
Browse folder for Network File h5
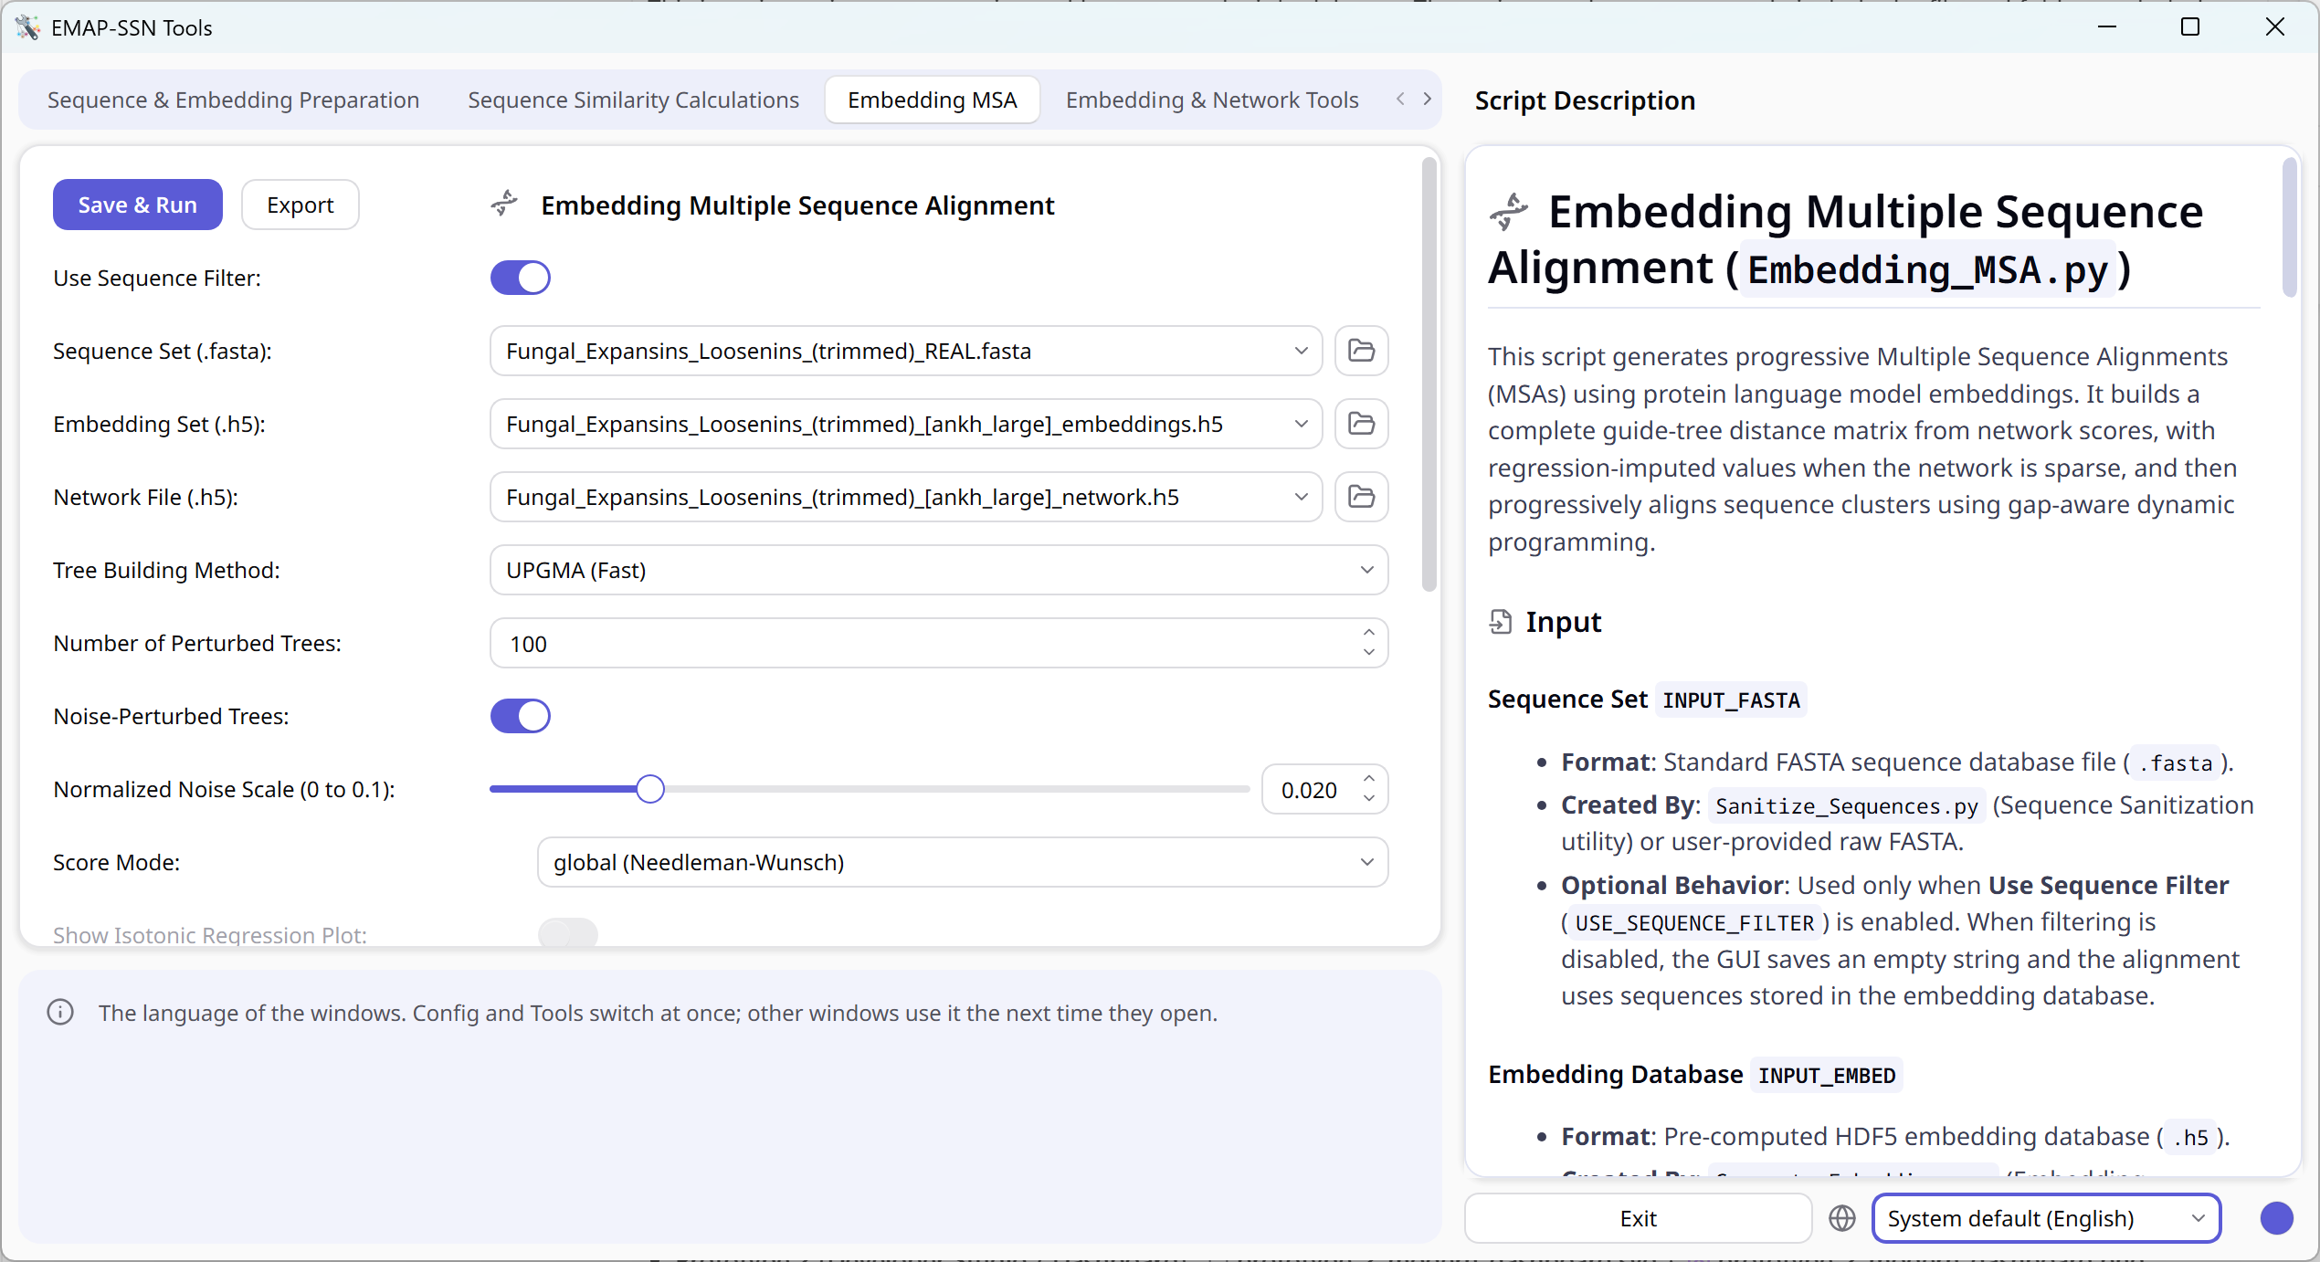point(1361,497)
